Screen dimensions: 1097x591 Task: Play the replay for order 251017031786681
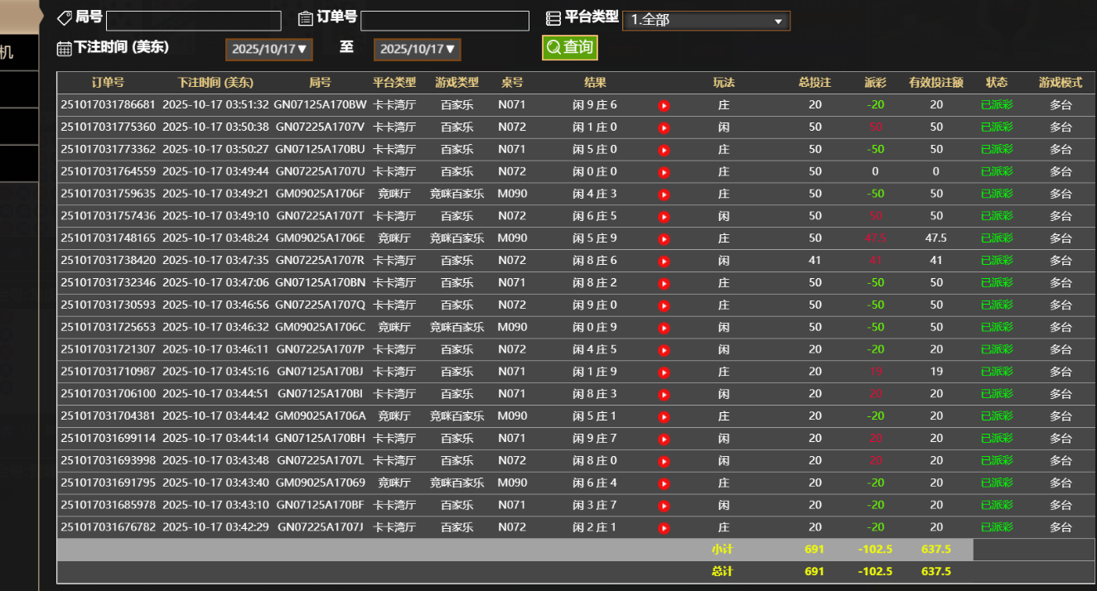663,105
